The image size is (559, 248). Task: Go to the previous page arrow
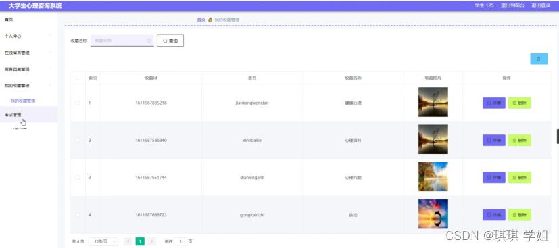point(128,241)
